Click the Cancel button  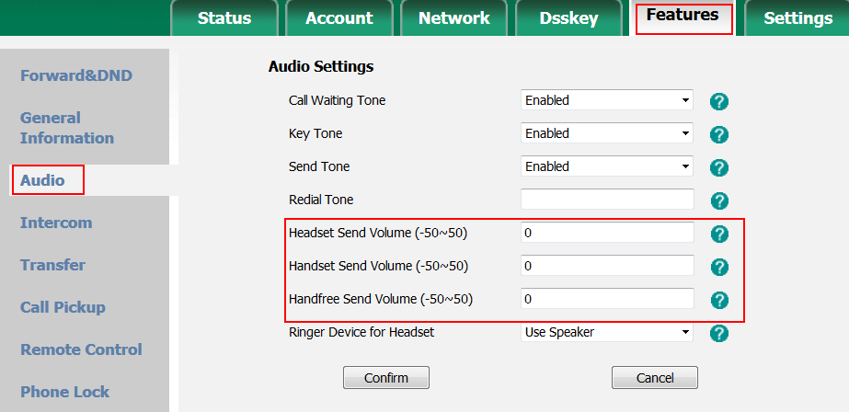654,378
